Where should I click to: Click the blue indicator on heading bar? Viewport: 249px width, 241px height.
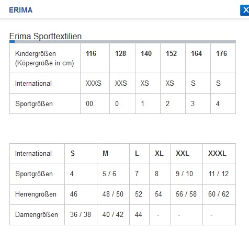coord(12,42)
